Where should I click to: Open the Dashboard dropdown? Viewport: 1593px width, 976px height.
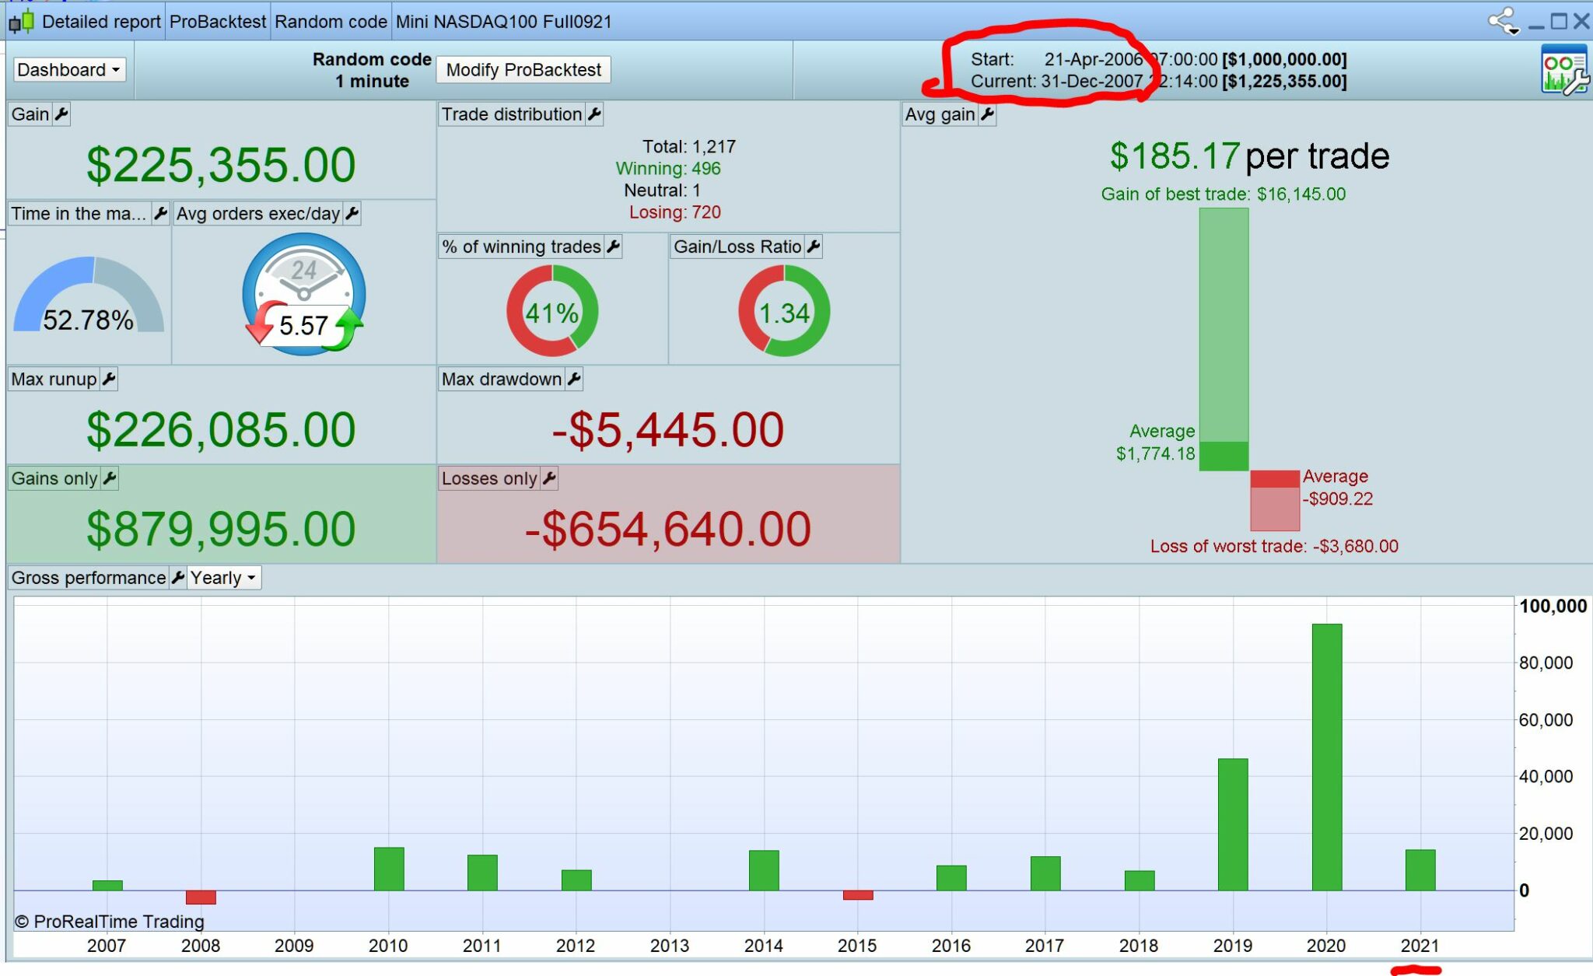[x=68, y=70]
